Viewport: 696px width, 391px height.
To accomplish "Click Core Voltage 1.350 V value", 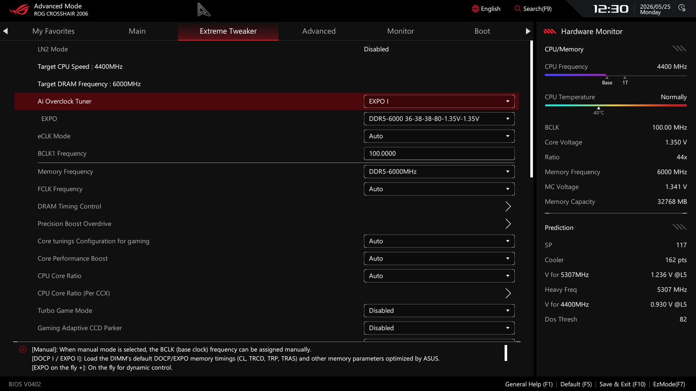I will 676,142.
